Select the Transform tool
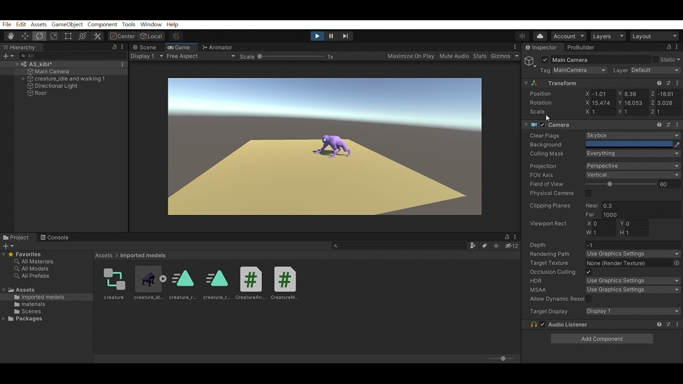683x384 pixels. click(83, 36)
